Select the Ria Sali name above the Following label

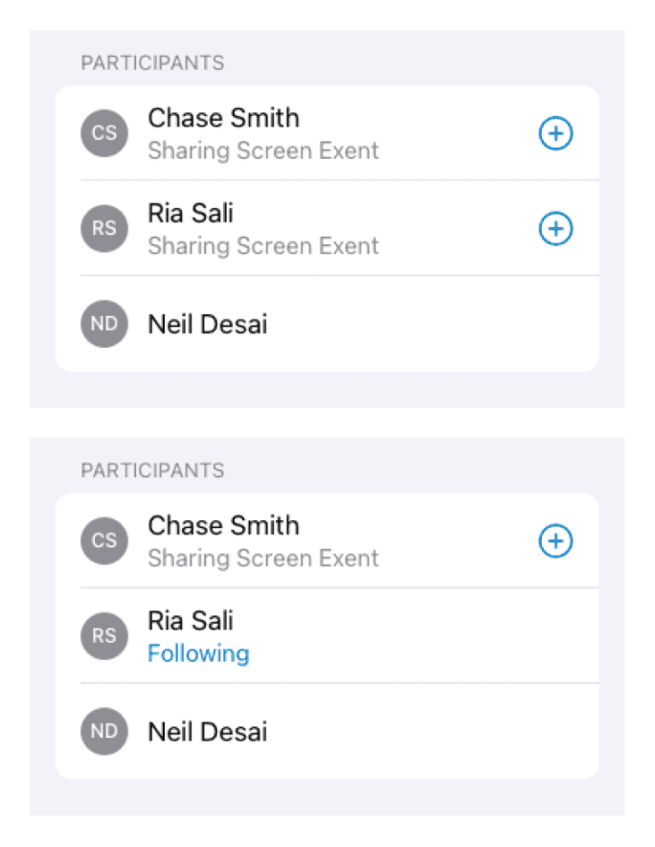coord(191,620)
